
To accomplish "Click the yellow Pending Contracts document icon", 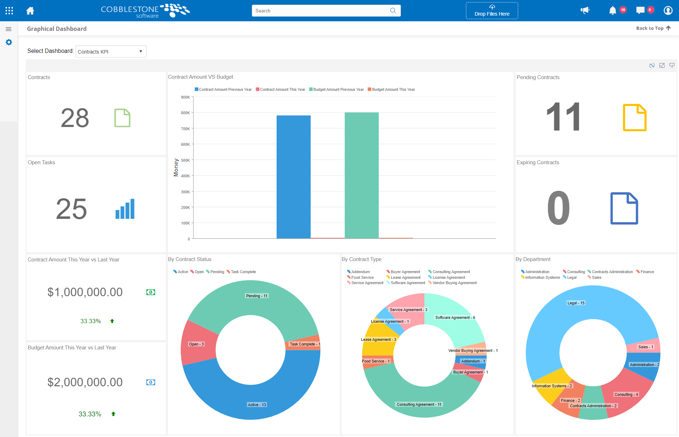I will click(635, 117).
